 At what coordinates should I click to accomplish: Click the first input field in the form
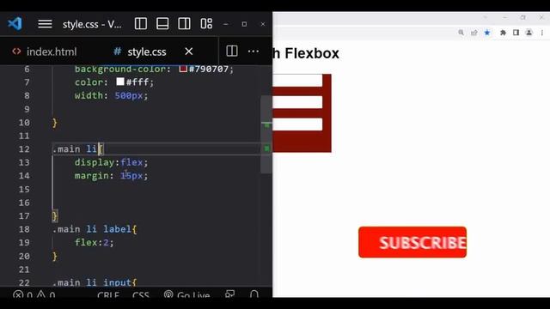(x=297, y=81)
